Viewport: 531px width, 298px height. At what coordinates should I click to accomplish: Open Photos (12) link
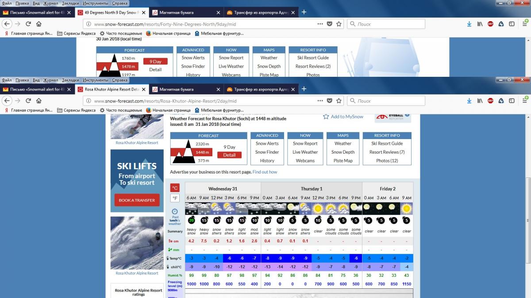(x=387, y=161)
